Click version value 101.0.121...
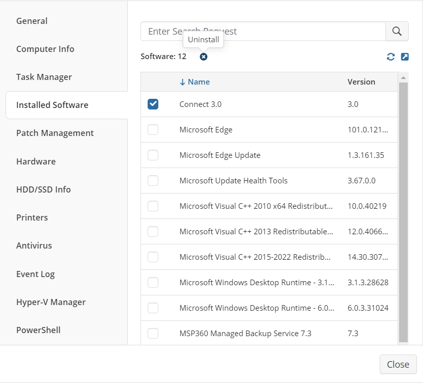This screenshot has width=423, height=383. 368,130
